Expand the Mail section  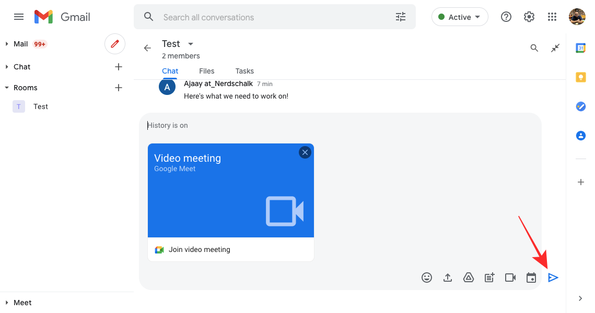(7, 44)
